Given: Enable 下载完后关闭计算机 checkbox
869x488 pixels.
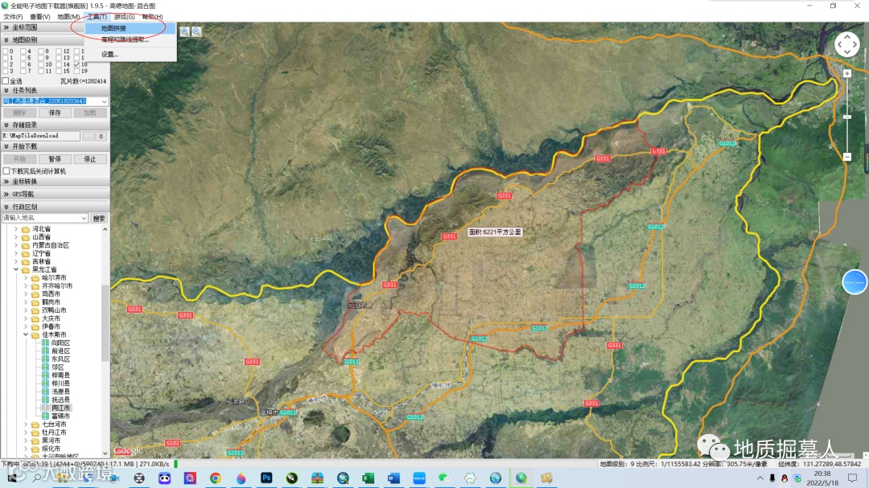Looking at the screenshot, I should [x=6, y=171].
